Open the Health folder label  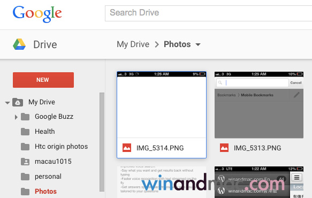[45, 132]
